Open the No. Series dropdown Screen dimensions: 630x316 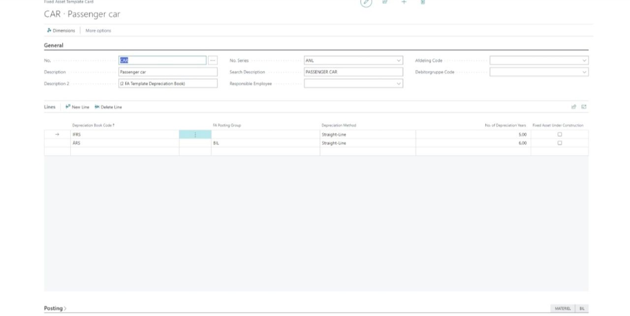[399, 61]
